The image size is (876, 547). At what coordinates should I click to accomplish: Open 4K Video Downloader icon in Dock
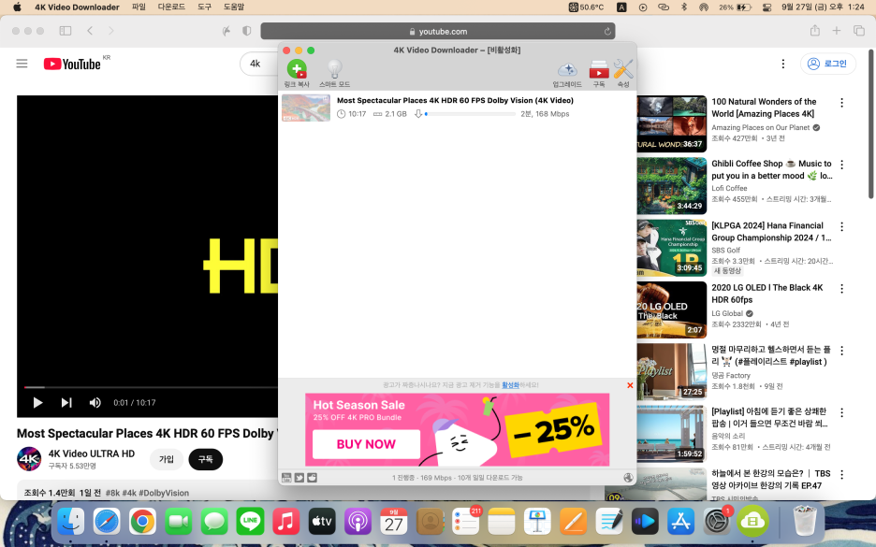point(752,523)
